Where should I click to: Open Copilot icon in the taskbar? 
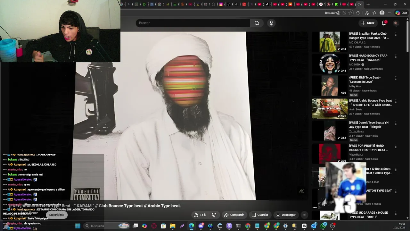pyautogui.click(x=144, y=226)
